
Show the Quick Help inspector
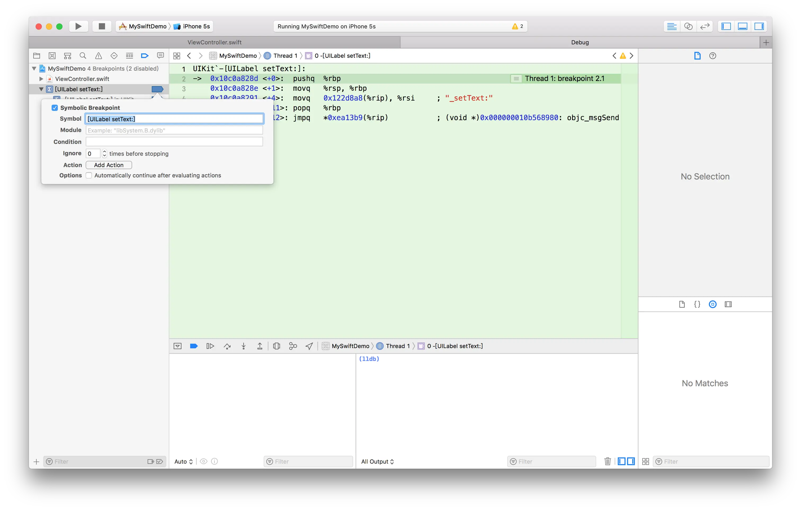713,56
